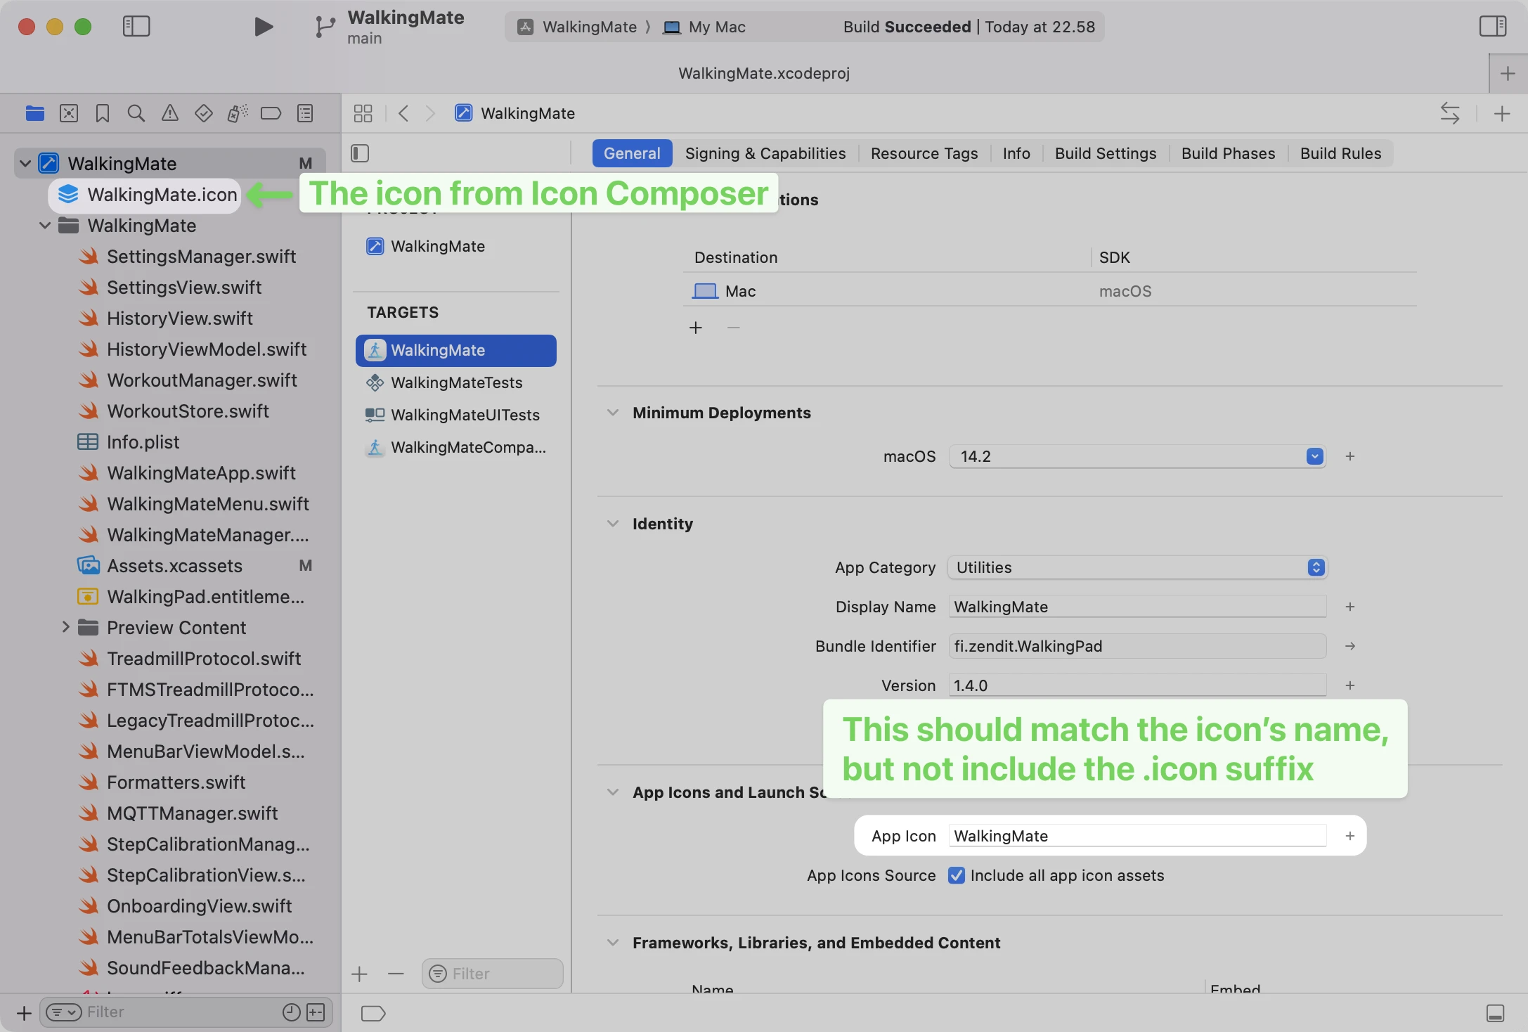The height and width of the screenshot is (1032, 1528).
Task: Add condition next to Display Name
Action: point(1350,607)
